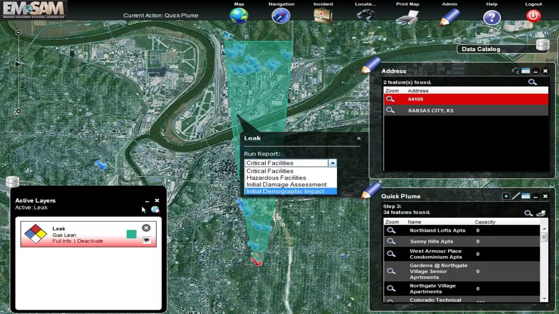Screen dimensions: 559x314
Task: Open the Run Report dropdown arrow
Action: [x=332, y=163]
